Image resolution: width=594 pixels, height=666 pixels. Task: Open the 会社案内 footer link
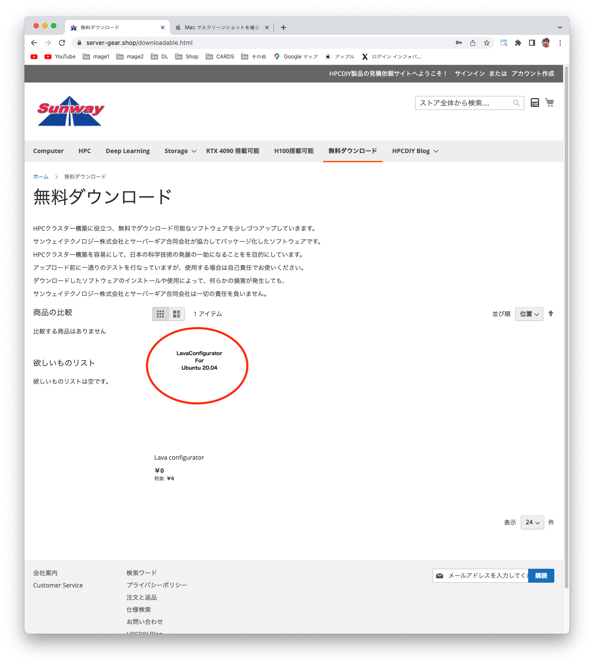point(45,573)
